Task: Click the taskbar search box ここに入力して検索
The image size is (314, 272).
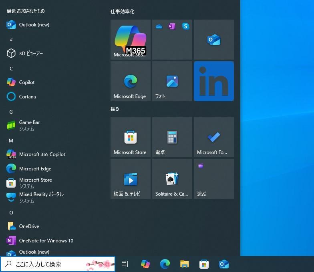Action: [58, 264]
